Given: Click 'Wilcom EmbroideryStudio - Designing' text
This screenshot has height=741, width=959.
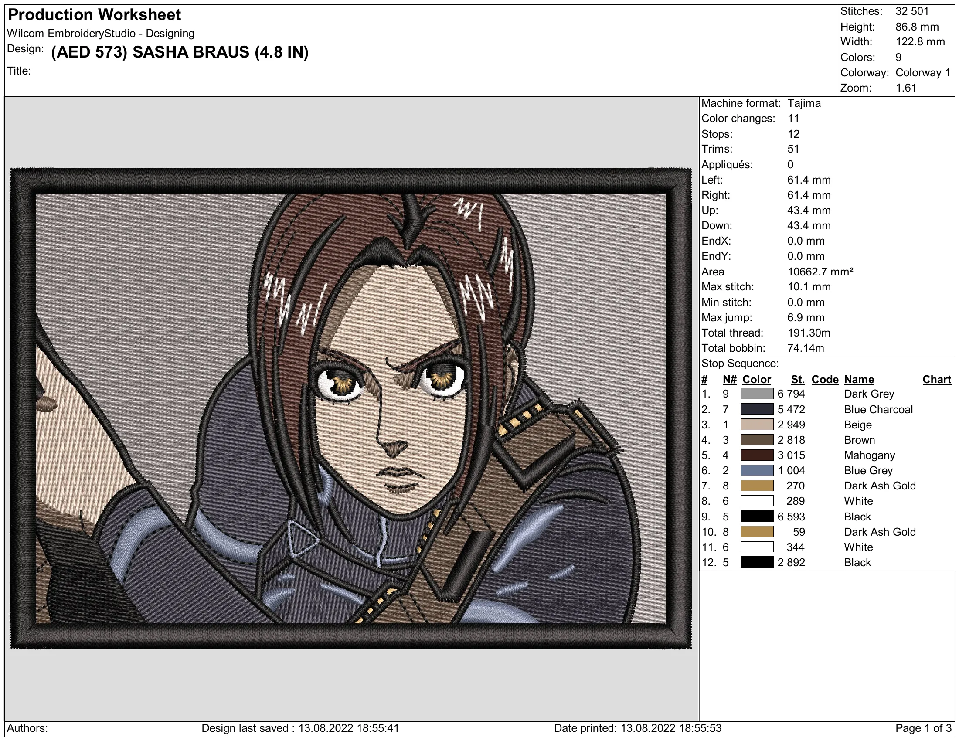Looking at the screenshot, I should click(x=101, y=34).
